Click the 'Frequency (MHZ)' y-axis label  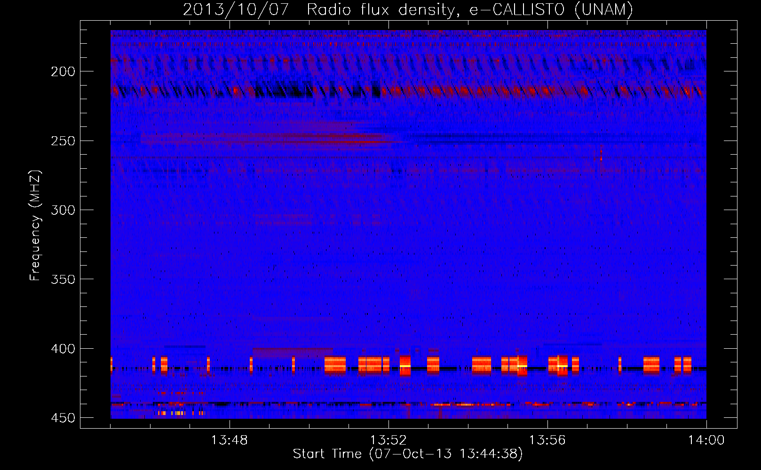pyautogui.click(x=35, y=226)
